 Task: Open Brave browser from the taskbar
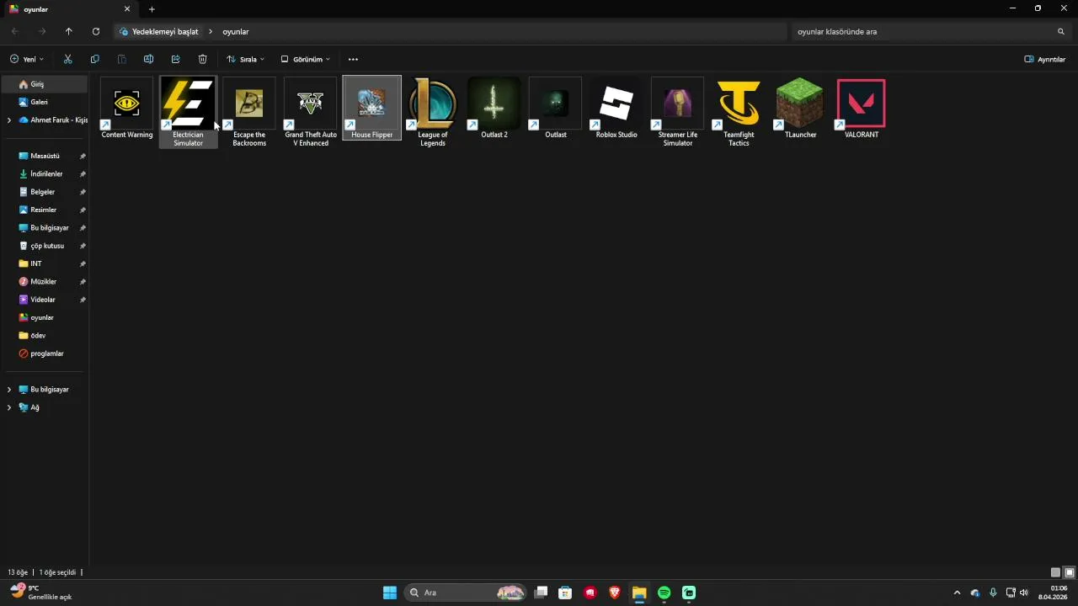[615, 593]
